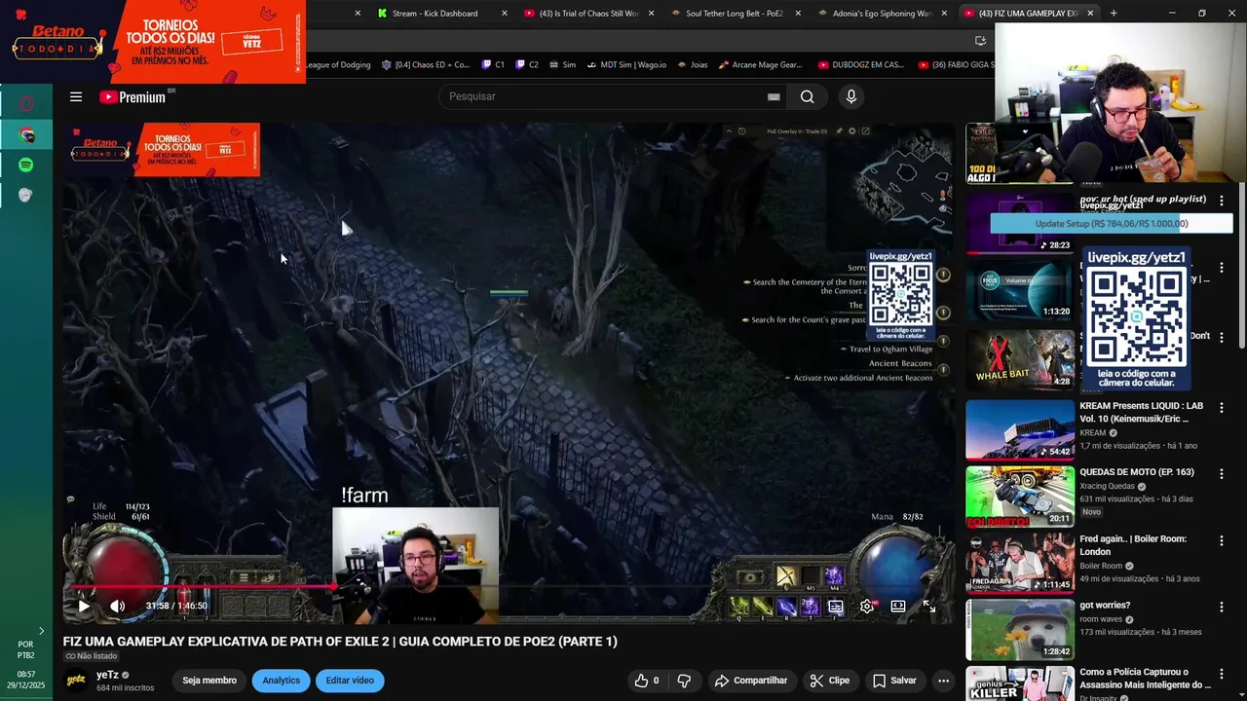Click Editar vídeo button

[x=350, y=681]
